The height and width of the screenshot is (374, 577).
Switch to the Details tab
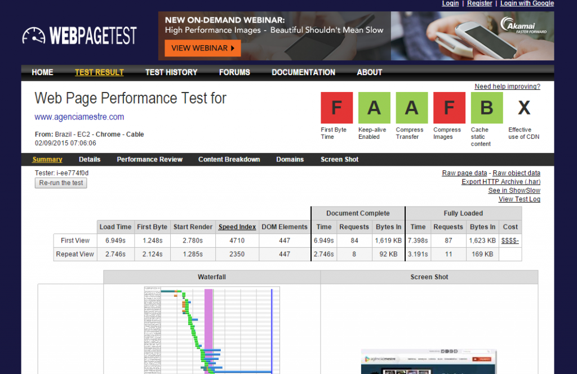coord(90,160)
